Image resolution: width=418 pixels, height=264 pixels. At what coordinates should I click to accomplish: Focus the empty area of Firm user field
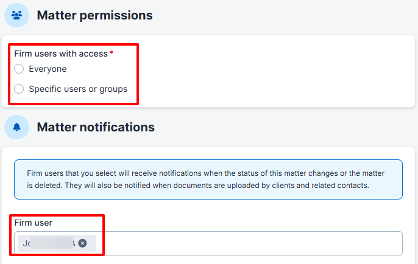(x=244, y=243)
